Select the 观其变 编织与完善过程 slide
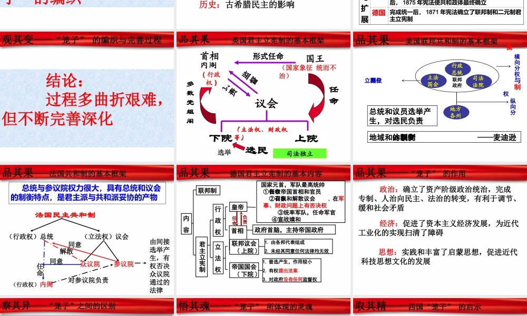Viewport: 527px width, 316px height. point(87,96)
